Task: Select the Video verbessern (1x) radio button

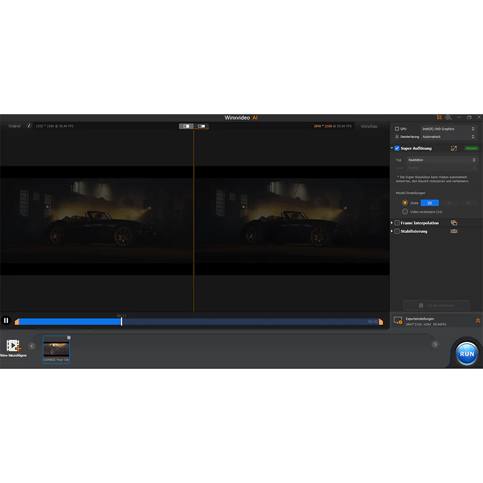Action: point(405,211)
